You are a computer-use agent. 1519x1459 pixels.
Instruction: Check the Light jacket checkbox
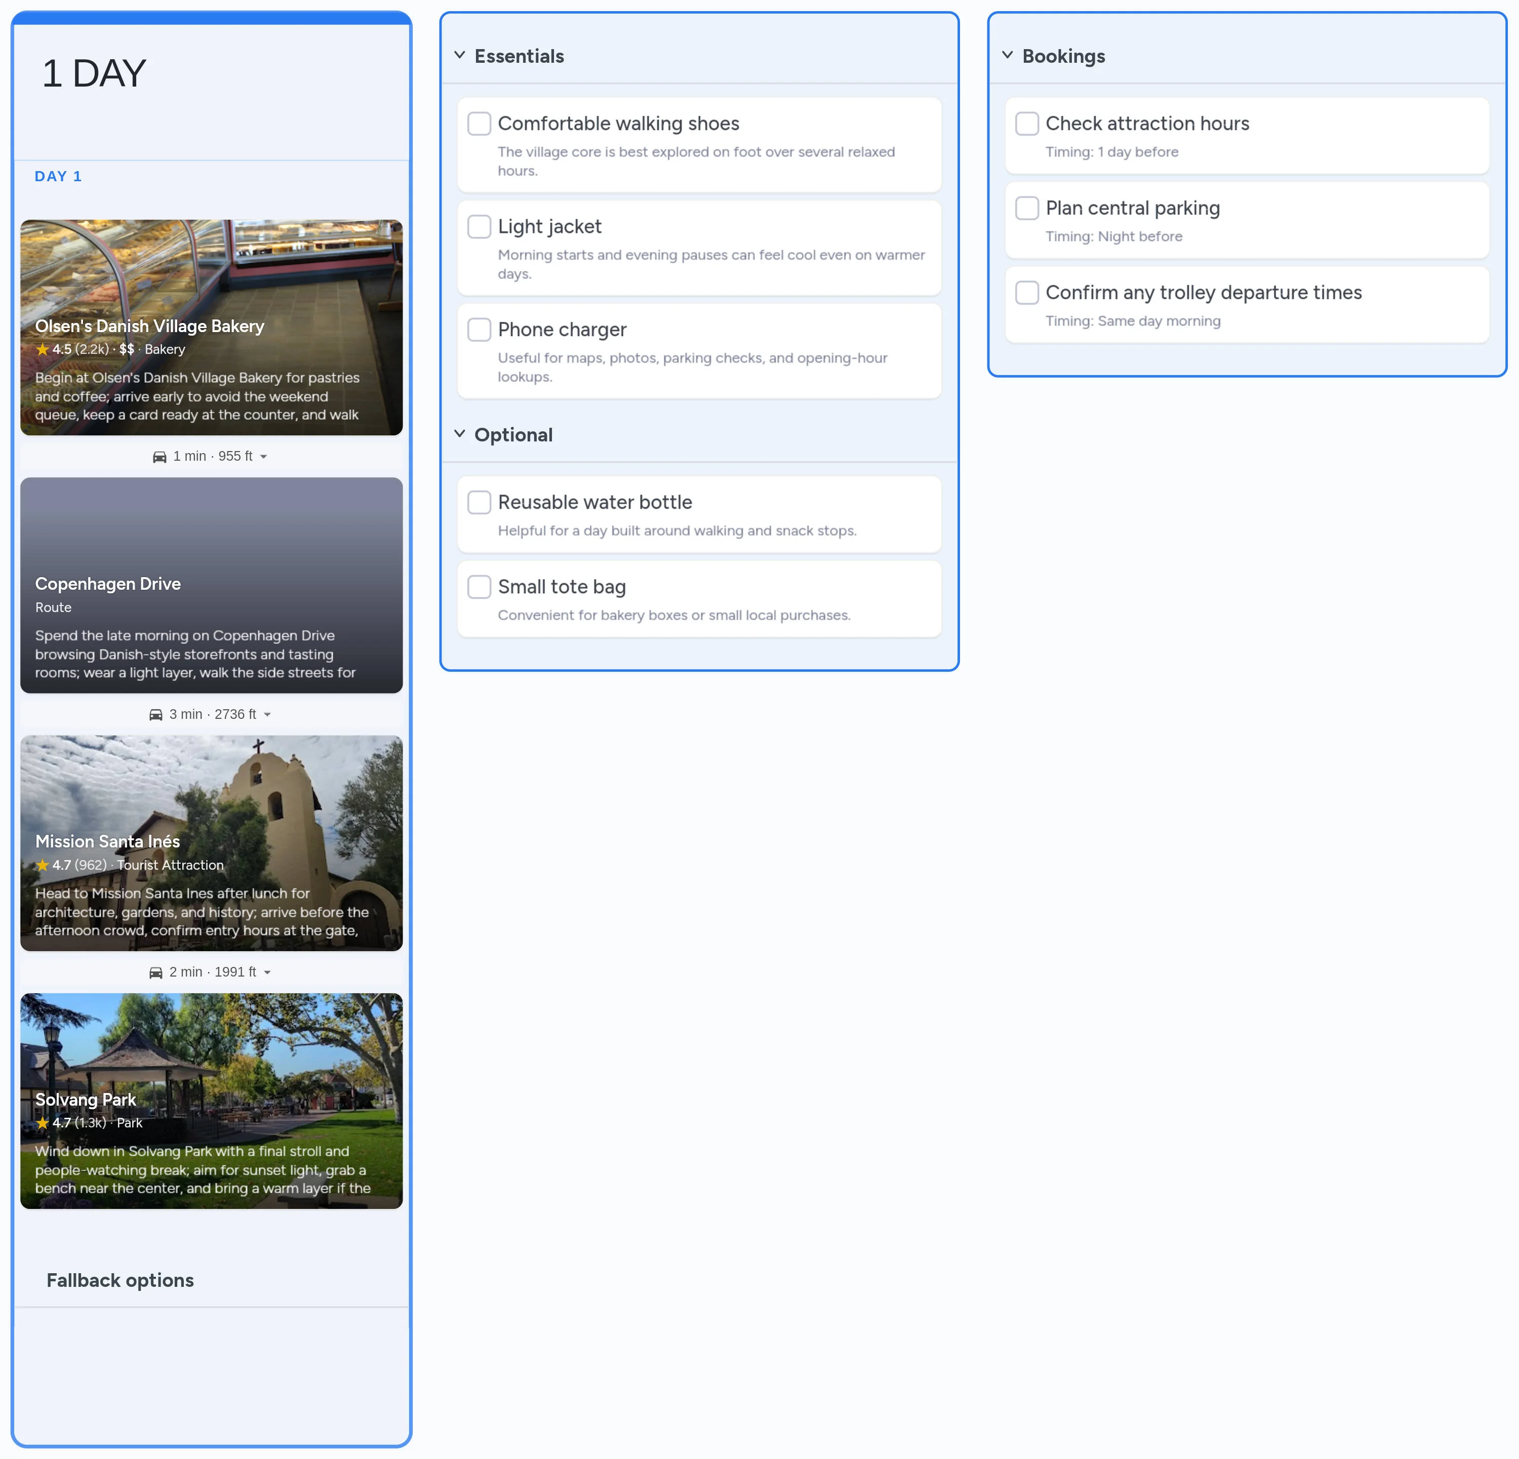pos(479,226)
